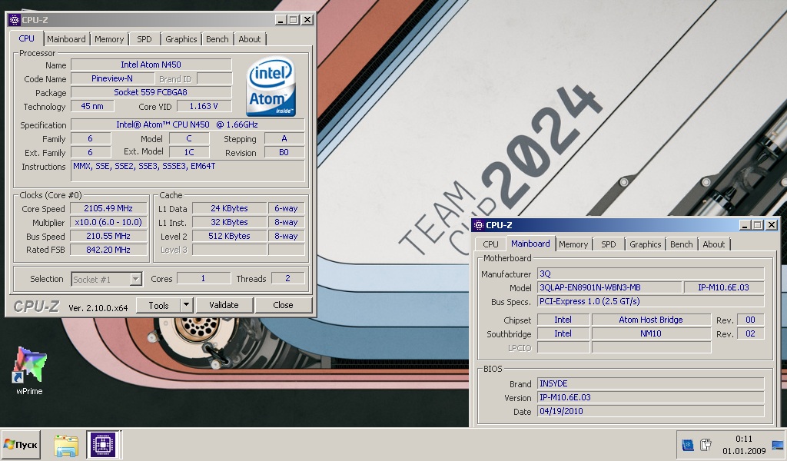Click the BIOS Date value 04/19/2010

[x=650, y=411]
